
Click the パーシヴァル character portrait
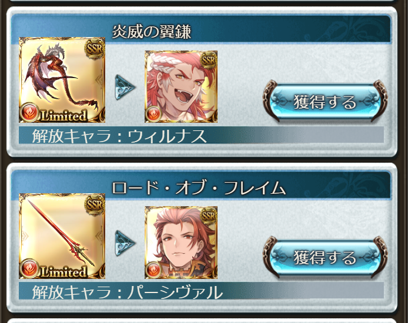pyautogui.click(x=181, y=243)
